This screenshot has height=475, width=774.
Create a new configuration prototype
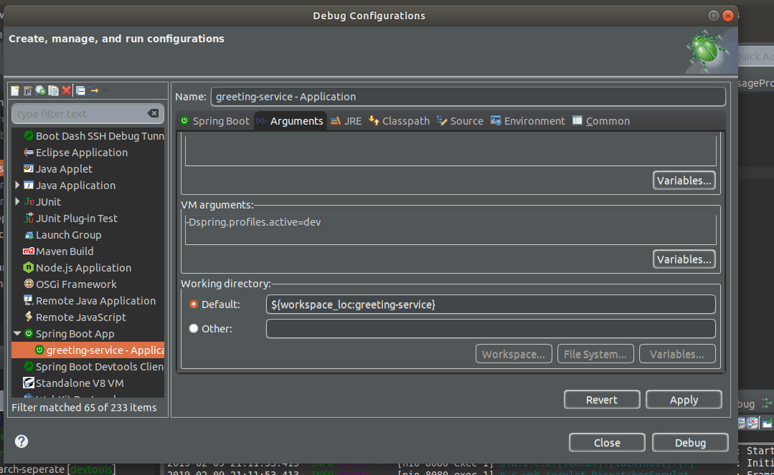click(x=27, y=90)
